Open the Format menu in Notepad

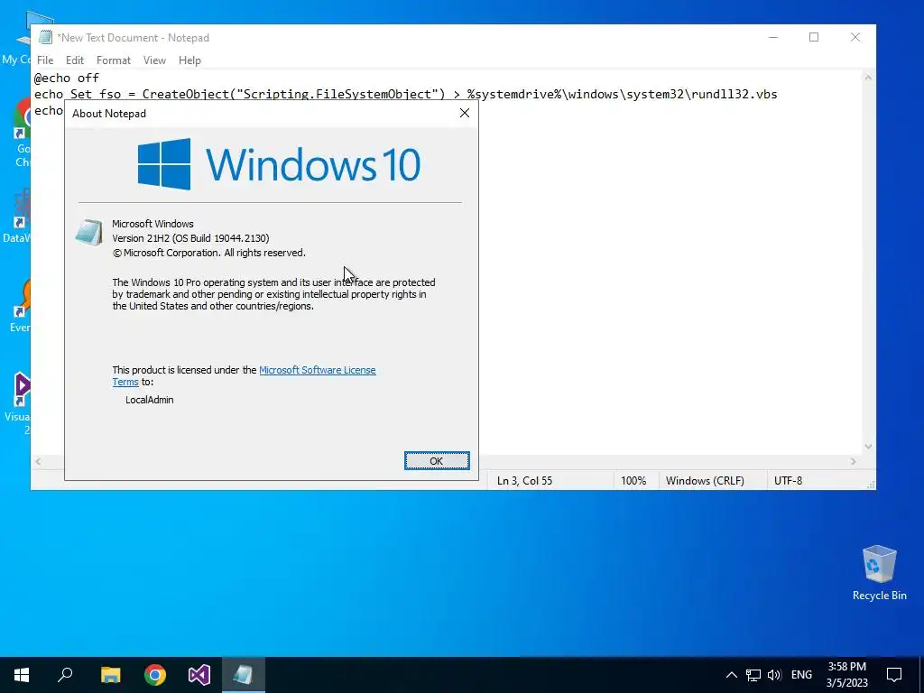point(113,60)
